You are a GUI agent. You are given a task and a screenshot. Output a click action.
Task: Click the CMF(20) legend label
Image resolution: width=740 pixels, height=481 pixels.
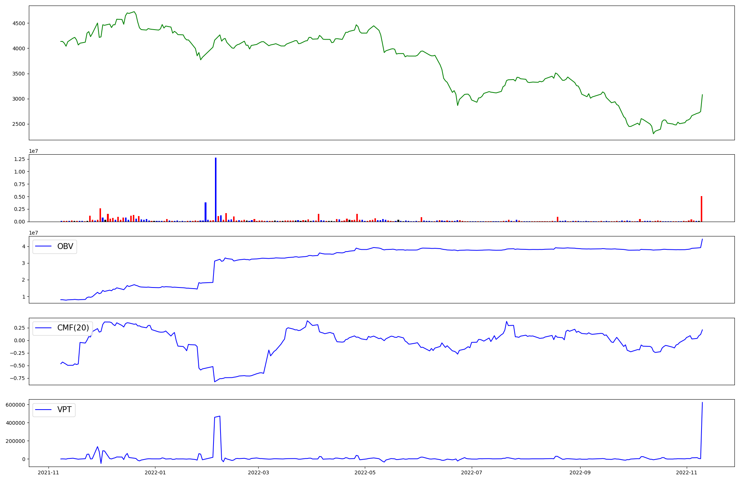(x=73, y=328)
